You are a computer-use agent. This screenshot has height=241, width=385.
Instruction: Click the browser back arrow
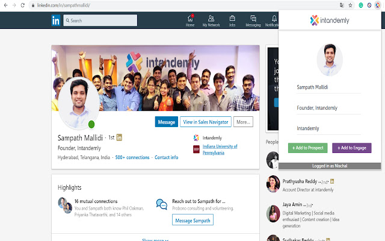(5, 5)
